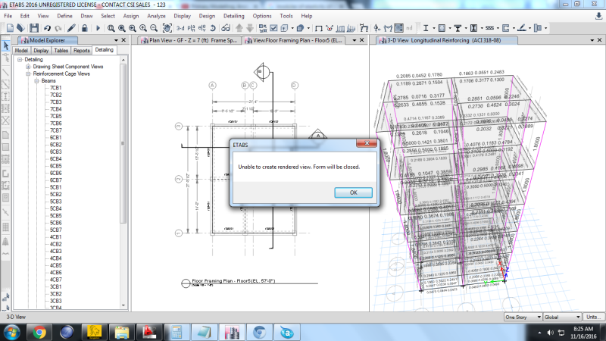Open the Design menu

(x=207, y=16)
